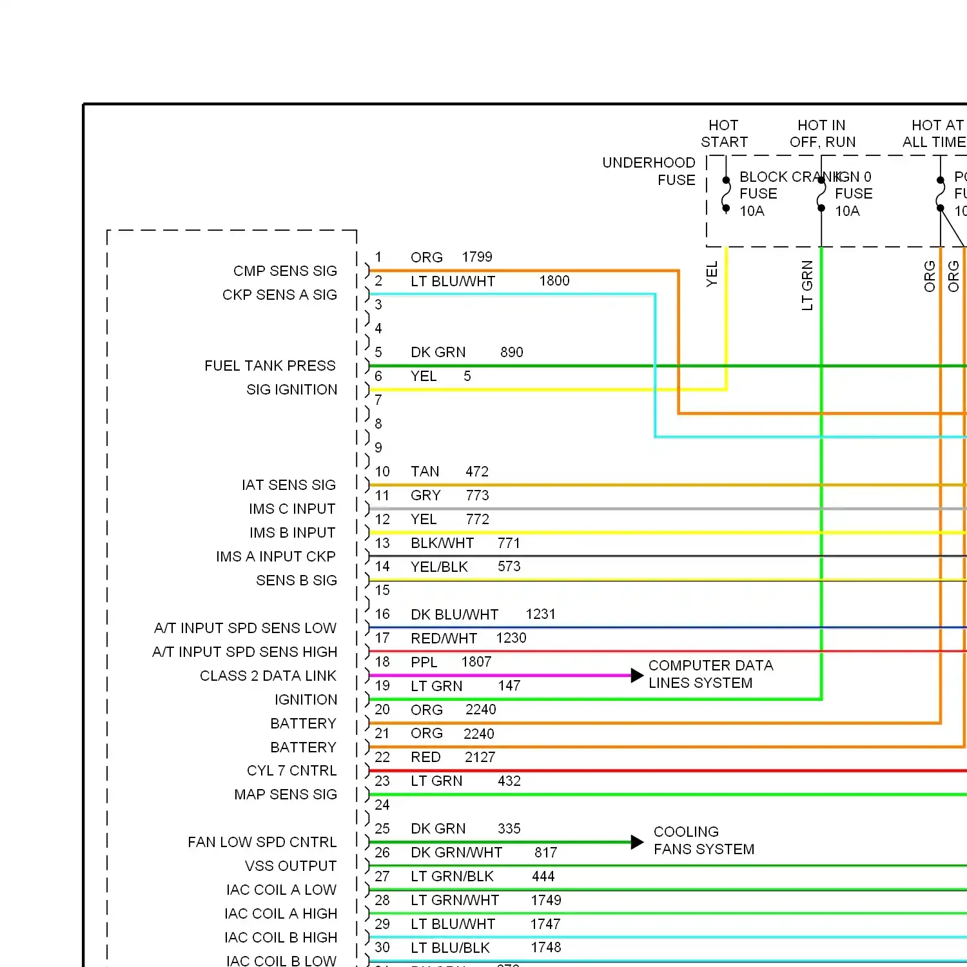Viewport: 967px width, 967px height.
Task: Select the IMS A INPUT CKP label
Action: pos(276,556)
